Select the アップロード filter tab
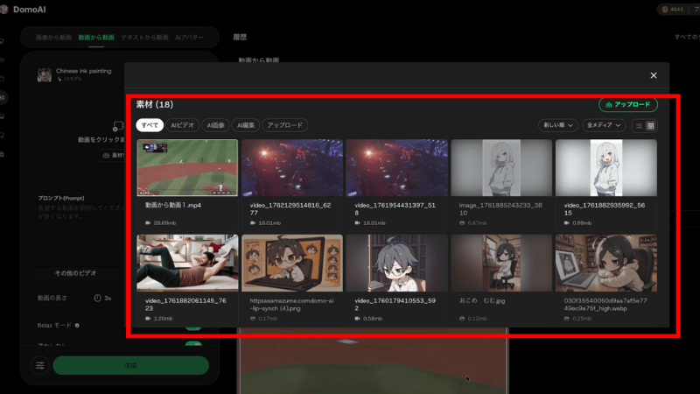The image size is (700, 394). [x=285, y=125]
